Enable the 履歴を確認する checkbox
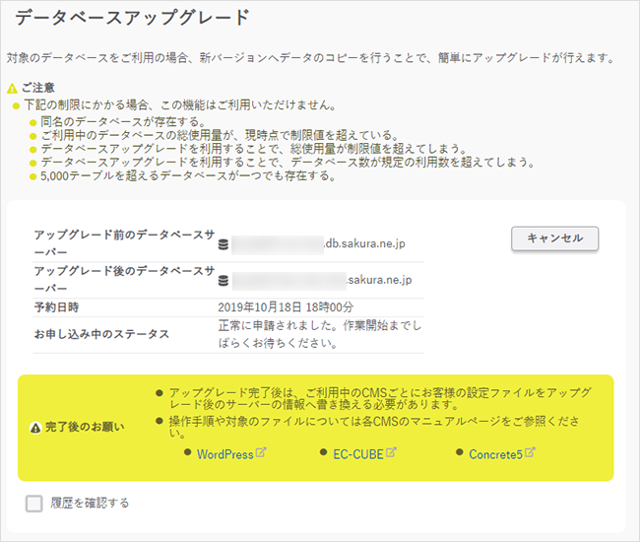 coord(34,504)
